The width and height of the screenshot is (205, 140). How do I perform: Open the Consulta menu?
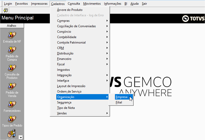[74, 4]
